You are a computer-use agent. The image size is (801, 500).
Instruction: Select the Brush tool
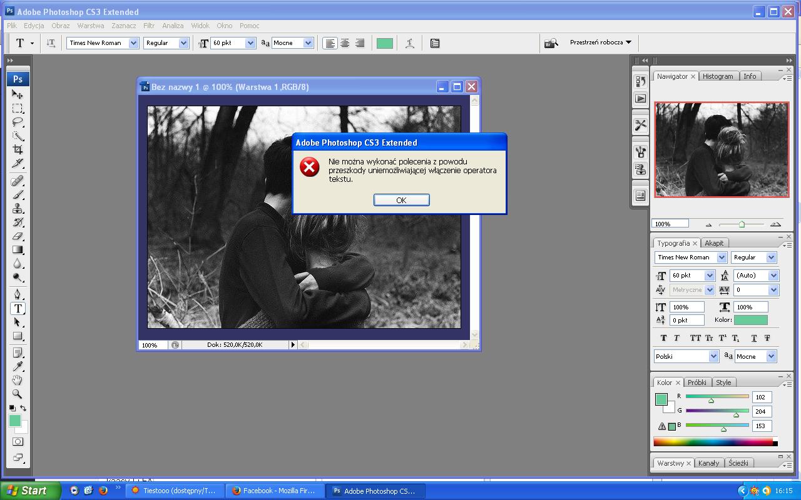[x=18, y=195]
